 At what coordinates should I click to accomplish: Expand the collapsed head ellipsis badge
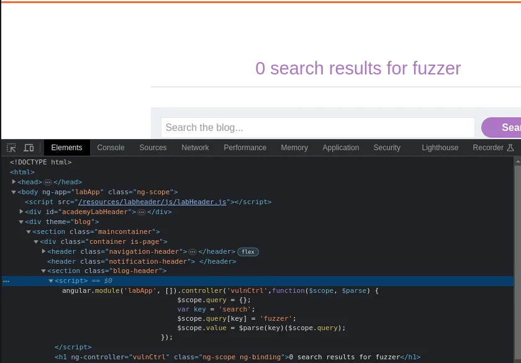click(48, 182)
